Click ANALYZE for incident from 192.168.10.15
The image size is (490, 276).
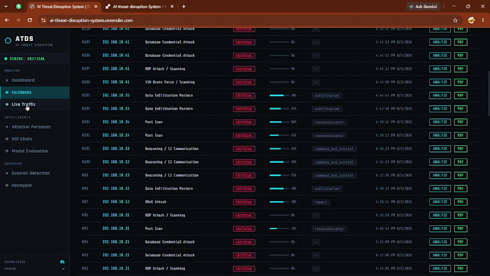[440, 109]
